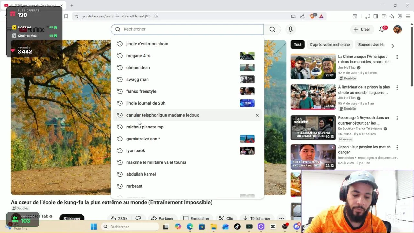The width and height of the screenshot is (414, 233).
Task: Dislike the video with thumbs-down icon
Action: tap(138, 218)
